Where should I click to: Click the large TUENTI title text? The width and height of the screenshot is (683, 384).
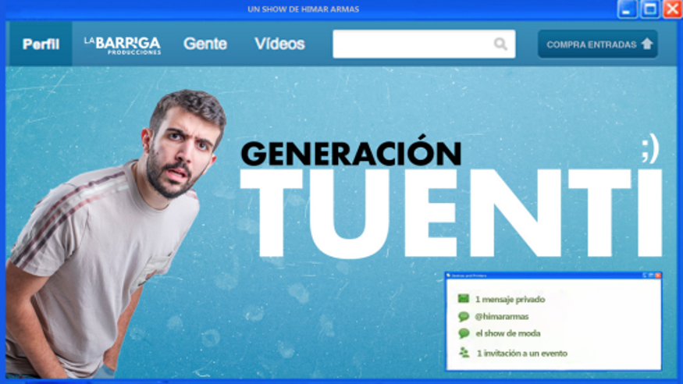pos(449,212)
